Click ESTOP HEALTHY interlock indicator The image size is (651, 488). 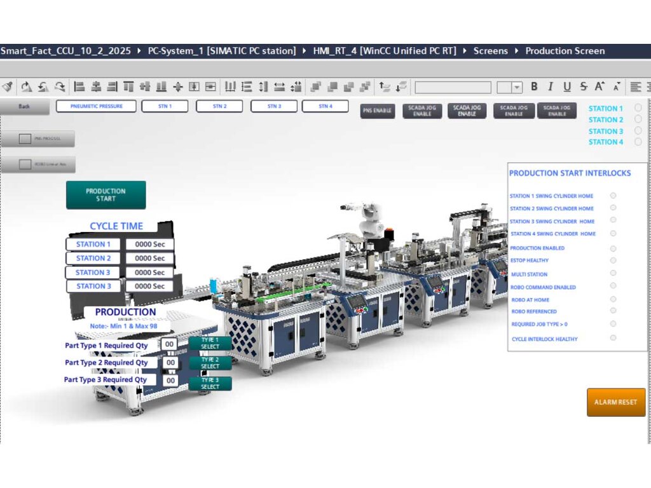click(x=613, y=261)
